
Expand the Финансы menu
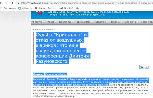(115, 22)
